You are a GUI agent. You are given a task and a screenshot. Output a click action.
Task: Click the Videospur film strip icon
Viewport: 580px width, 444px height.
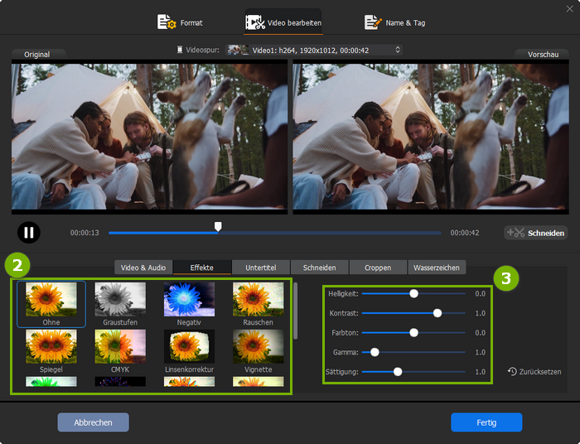(180, 50)
